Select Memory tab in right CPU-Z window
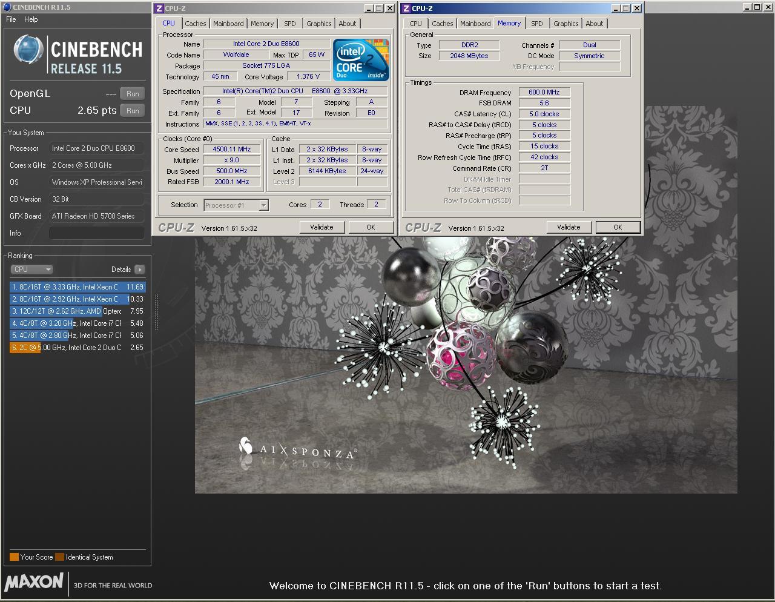 (x=509, y=23)
